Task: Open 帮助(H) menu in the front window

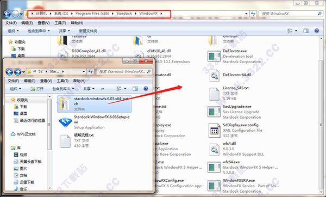Action: tap(79, 81)
